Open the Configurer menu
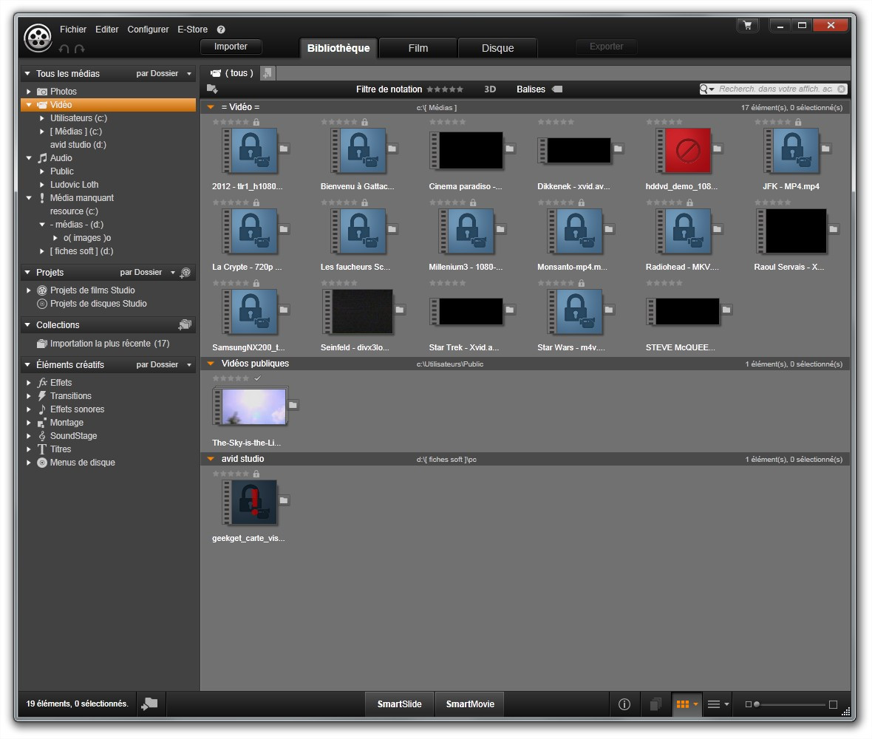The height and width of the screenshot is (739, 872). coord(148,30)
